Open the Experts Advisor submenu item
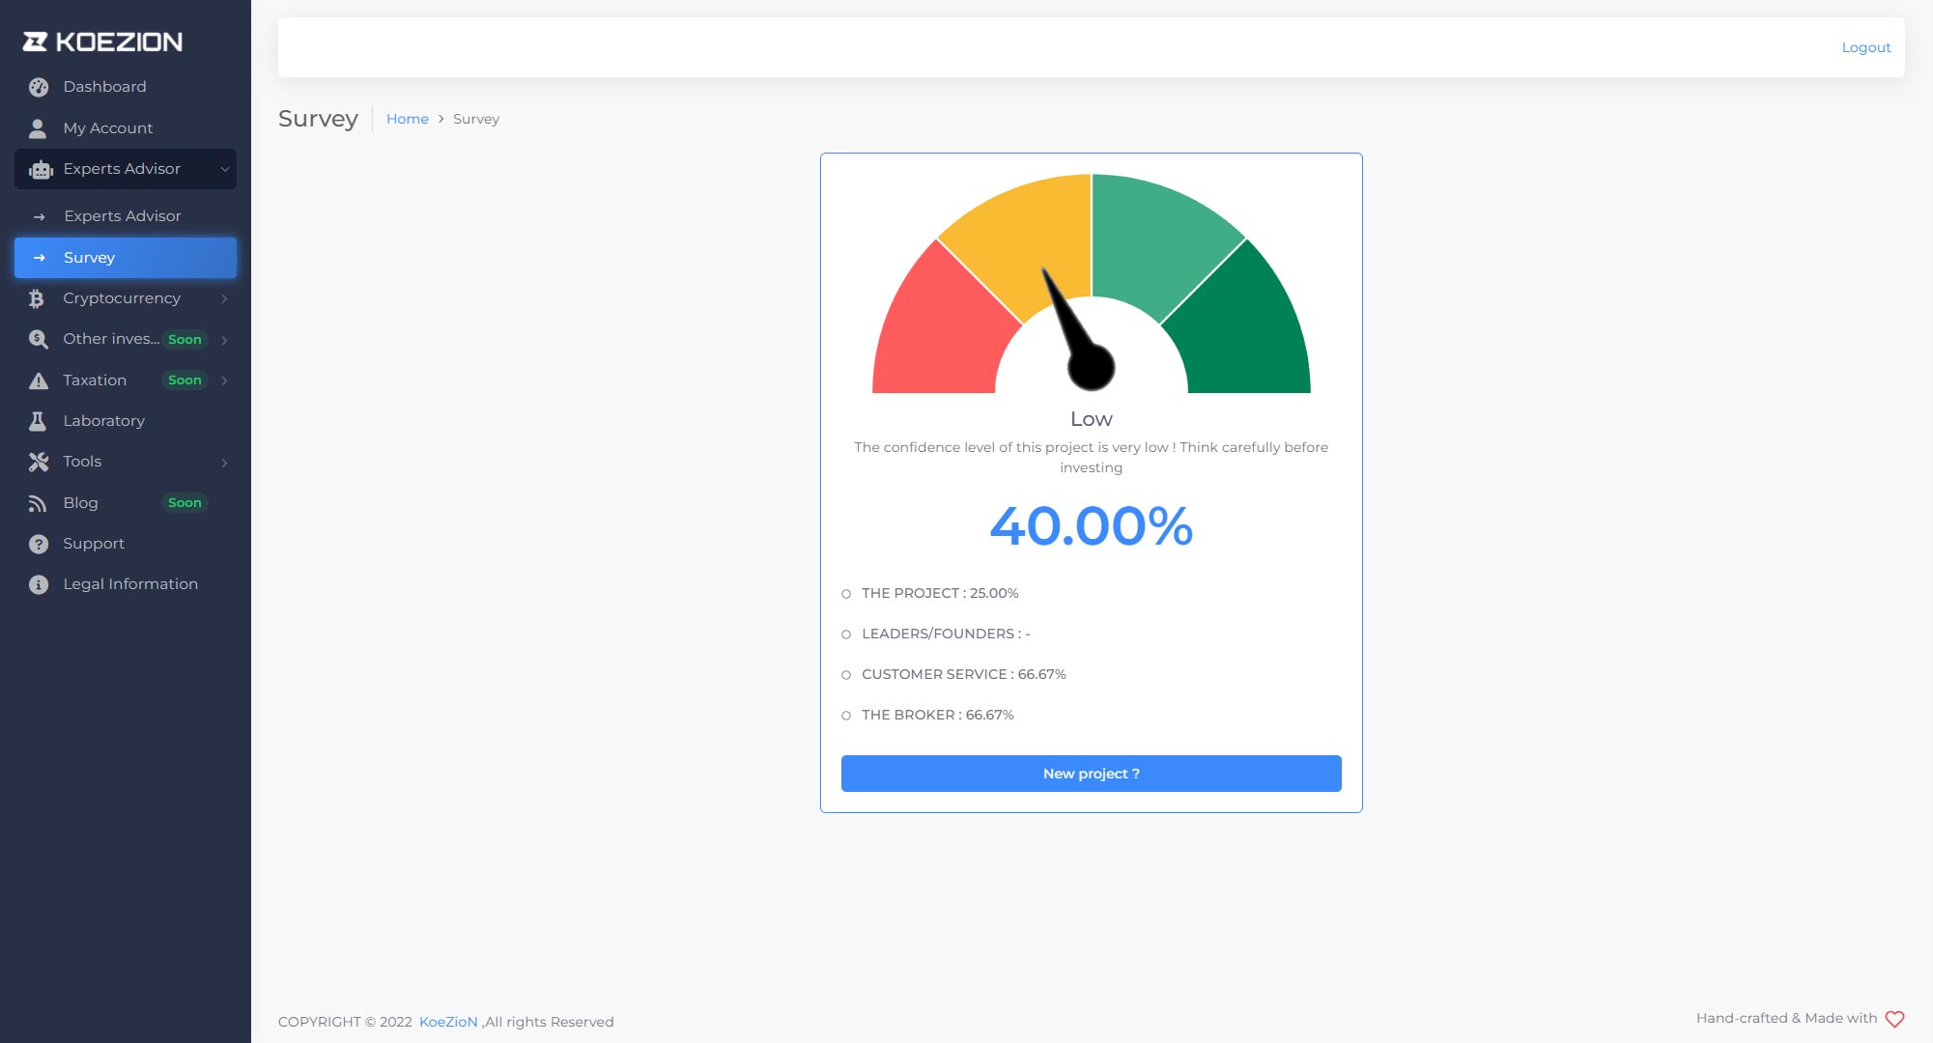The image size is (1933, 1043). point(122,216)
